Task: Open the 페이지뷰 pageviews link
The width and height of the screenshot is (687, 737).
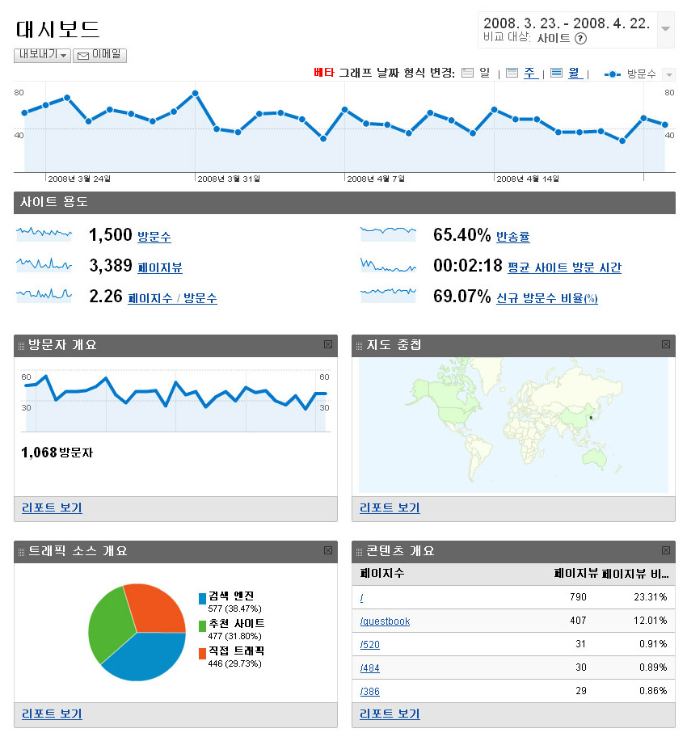Action: (160, 267)
